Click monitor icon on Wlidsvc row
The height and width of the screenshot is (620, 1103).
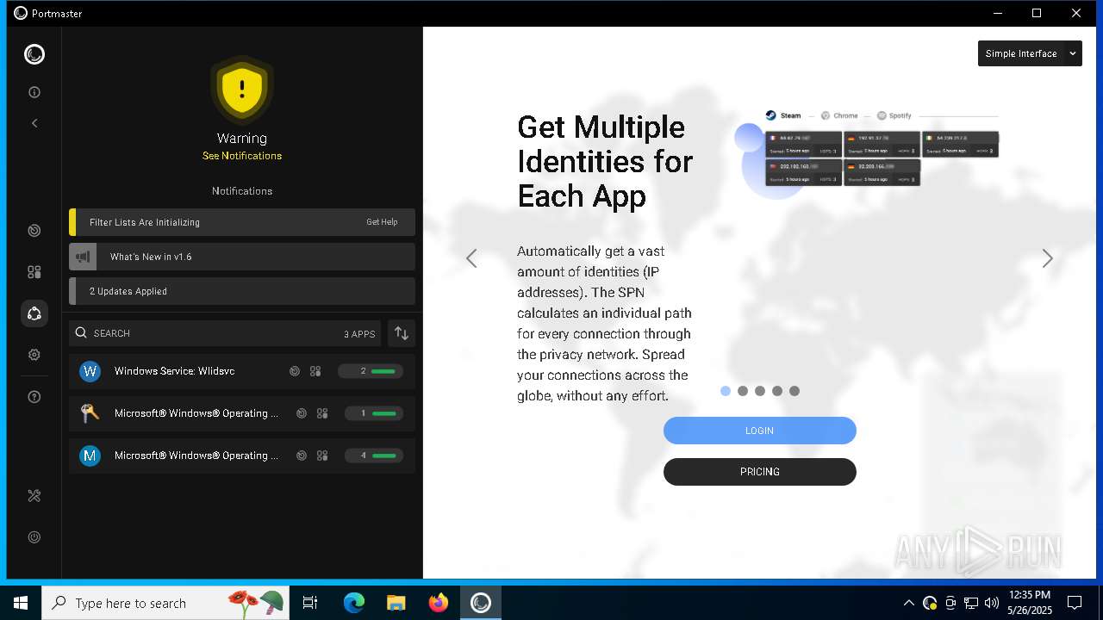295,371
